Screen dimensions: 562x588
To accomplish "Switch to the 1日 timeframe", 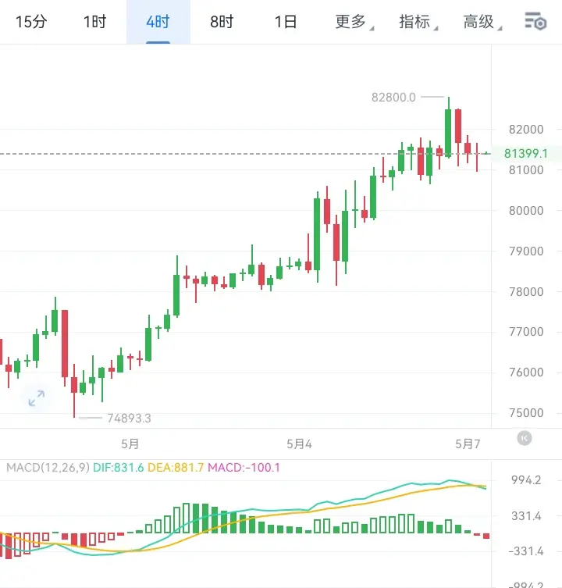I will pyautogui.click(x=286, y=22).
